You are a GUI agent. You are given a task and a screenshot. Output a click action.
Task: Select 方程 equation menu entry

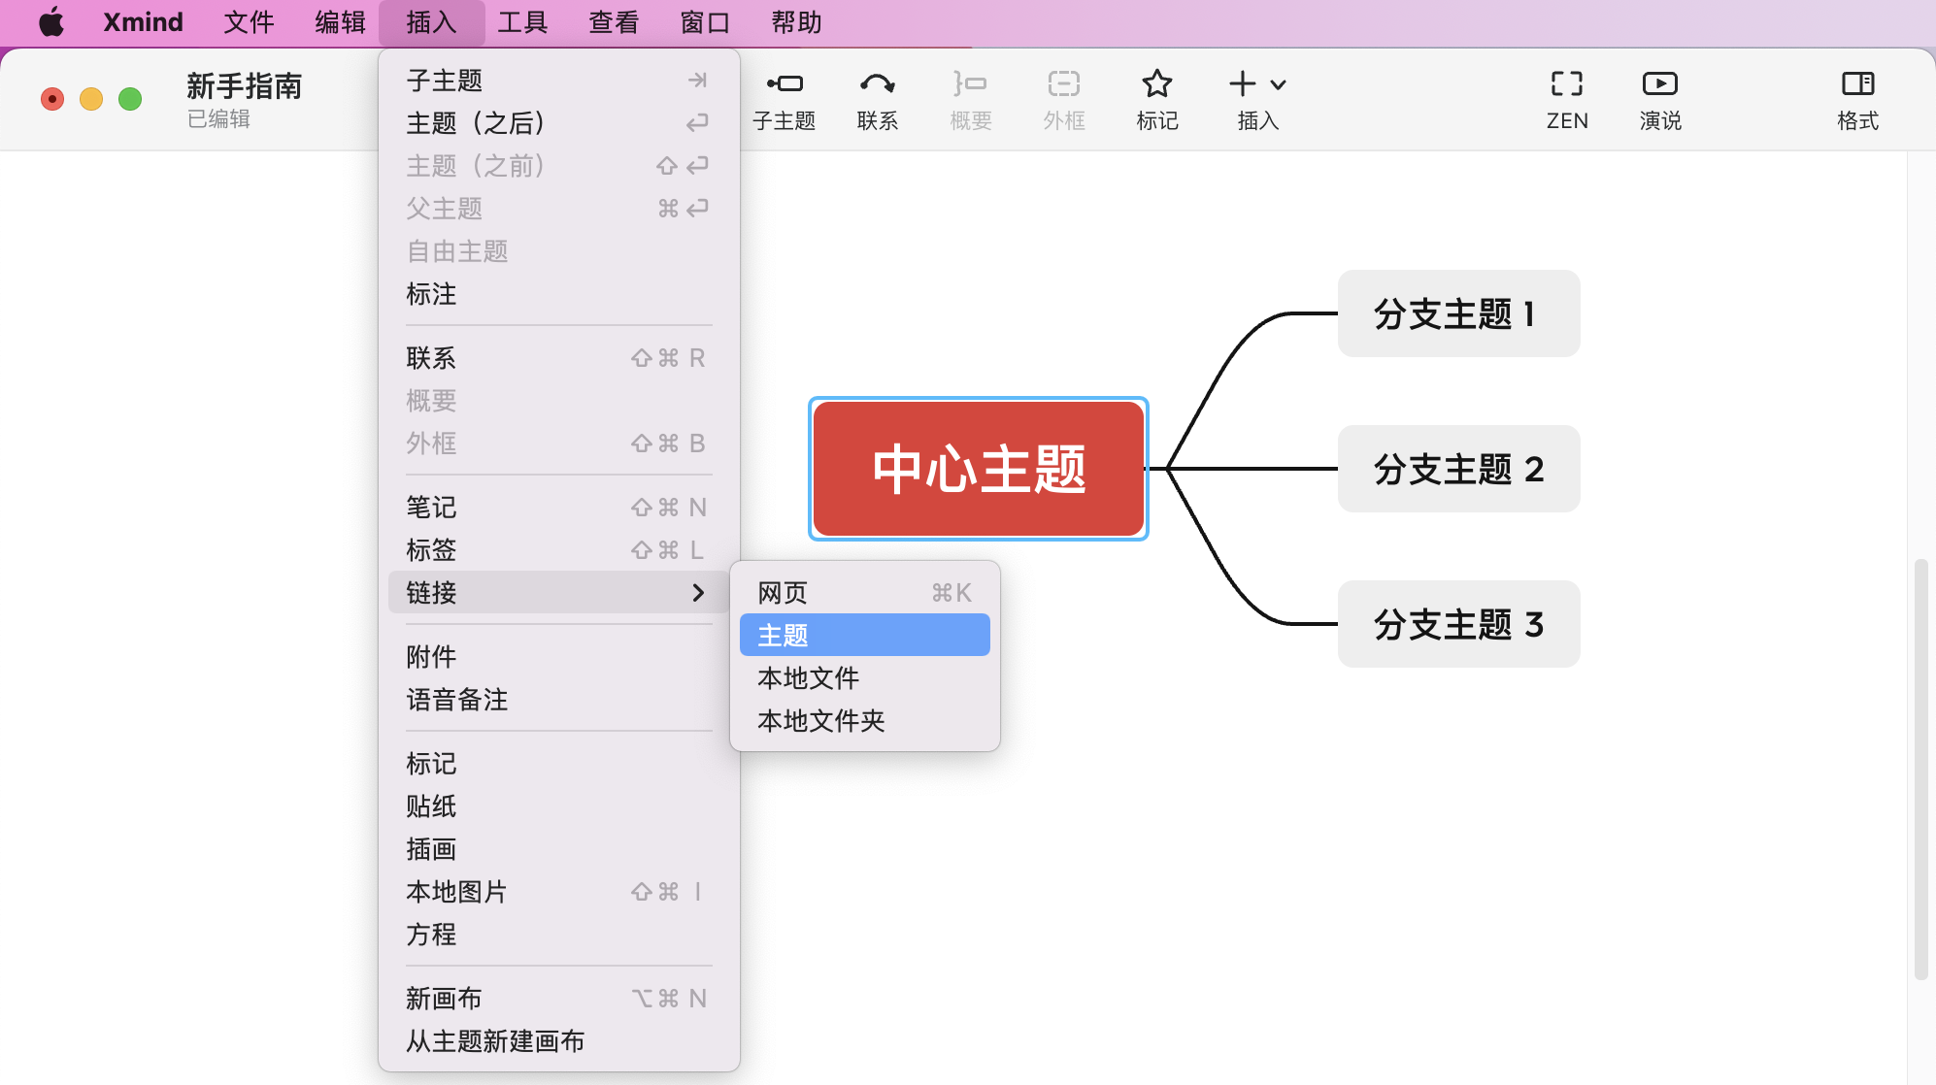558,935
